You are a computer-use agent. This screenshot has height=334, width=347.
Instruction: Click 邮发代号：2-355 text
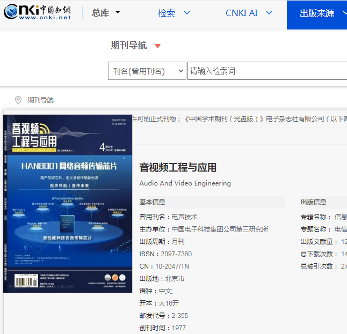click(x=163, y=316)
